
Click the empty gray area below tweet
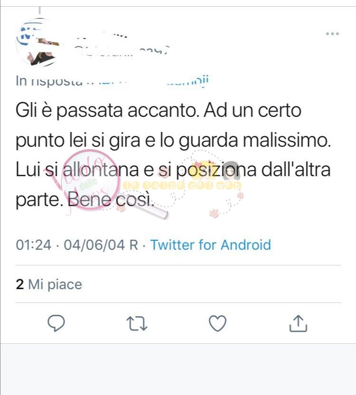[x=178, y=369]
